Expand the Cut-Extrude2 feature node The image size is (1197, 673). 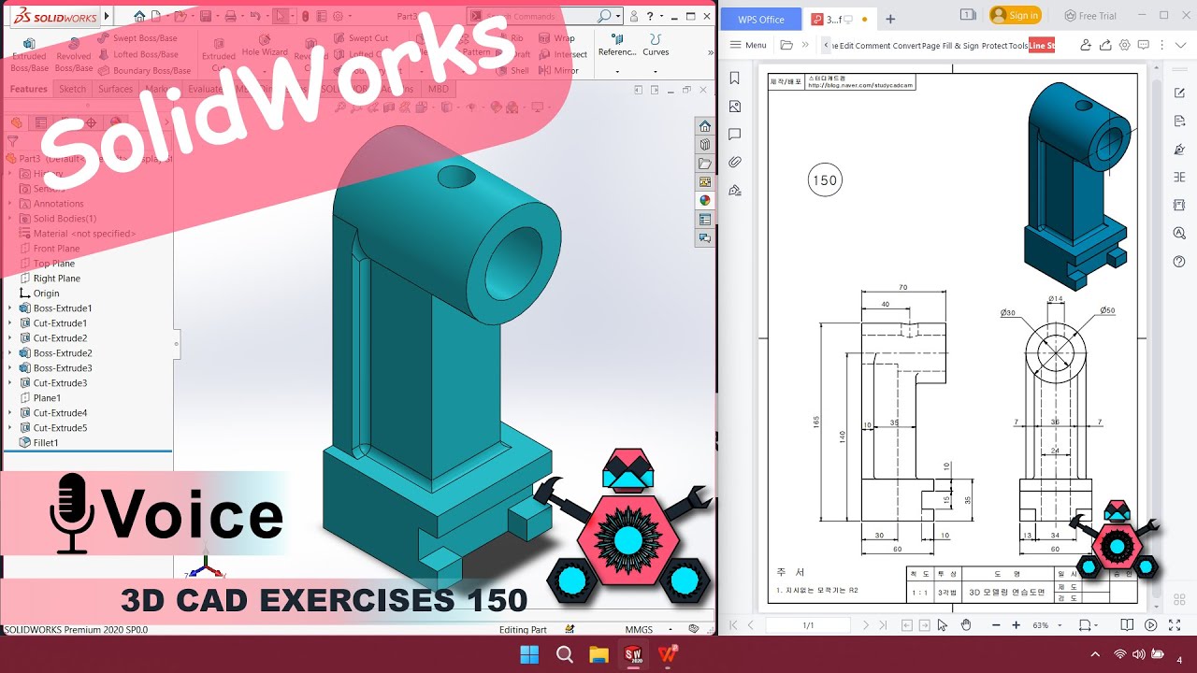point(10,338)
